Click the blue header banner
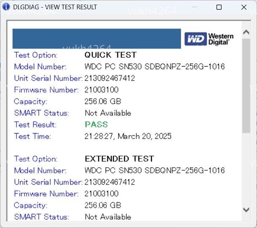The image size is (257, 228). tap(97, 39)
